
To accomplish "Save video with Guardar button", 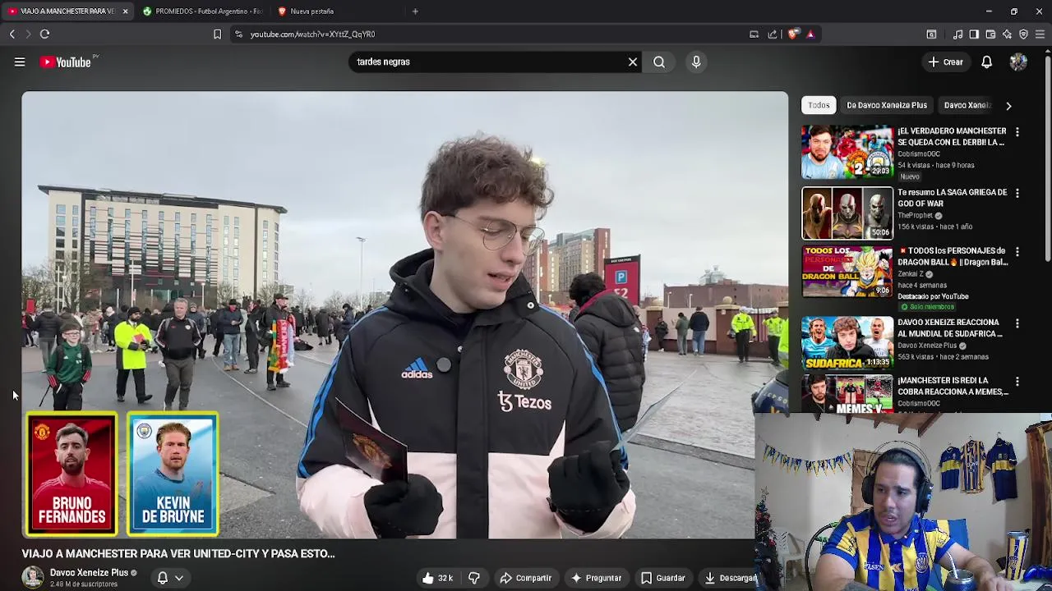I will 662,578.
